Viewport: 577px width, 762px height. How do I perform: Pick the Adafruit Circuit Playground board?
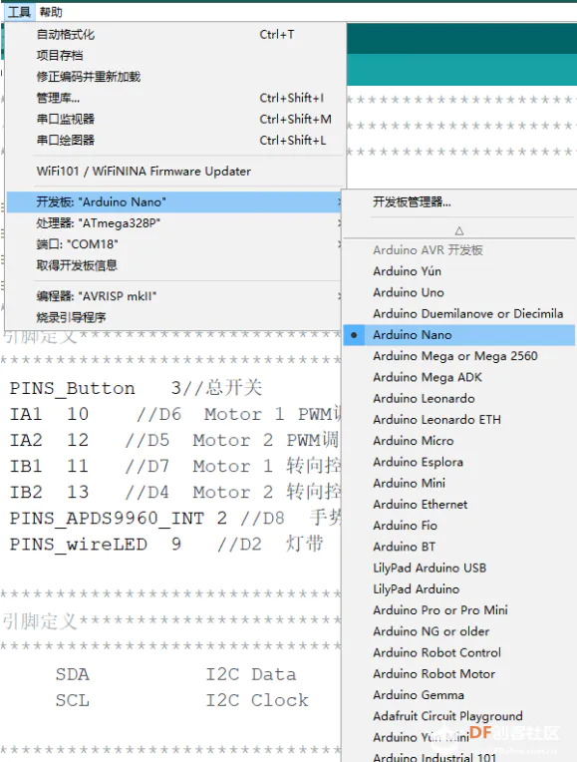coord(459,716)
